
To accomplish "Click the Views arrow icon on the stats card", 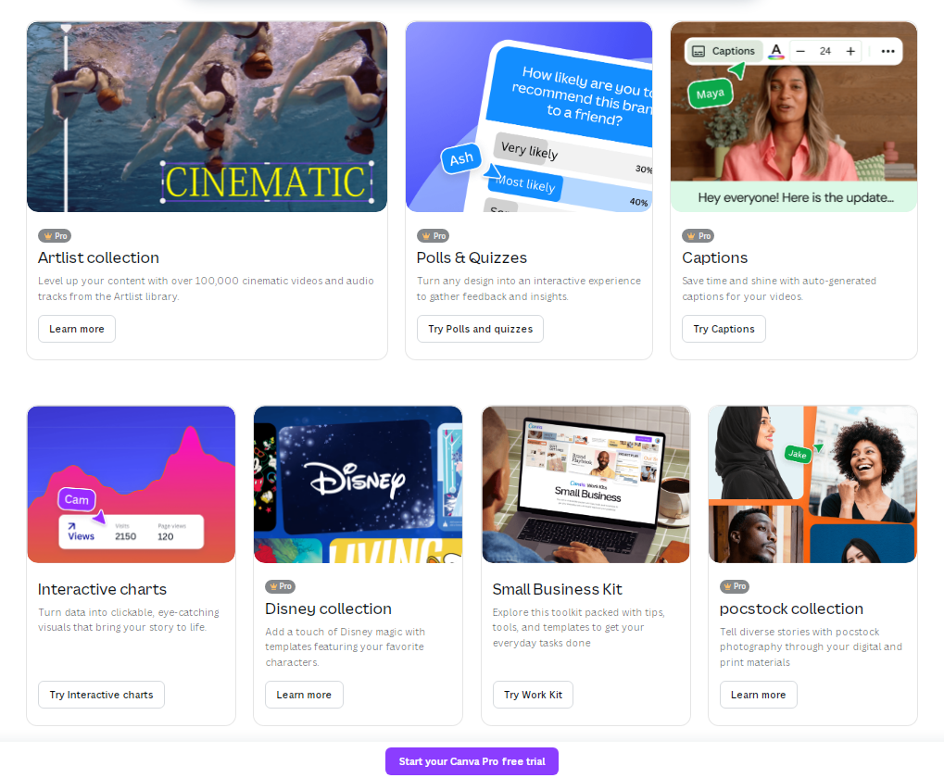I will pyautogui.click(x=71, y=526).
